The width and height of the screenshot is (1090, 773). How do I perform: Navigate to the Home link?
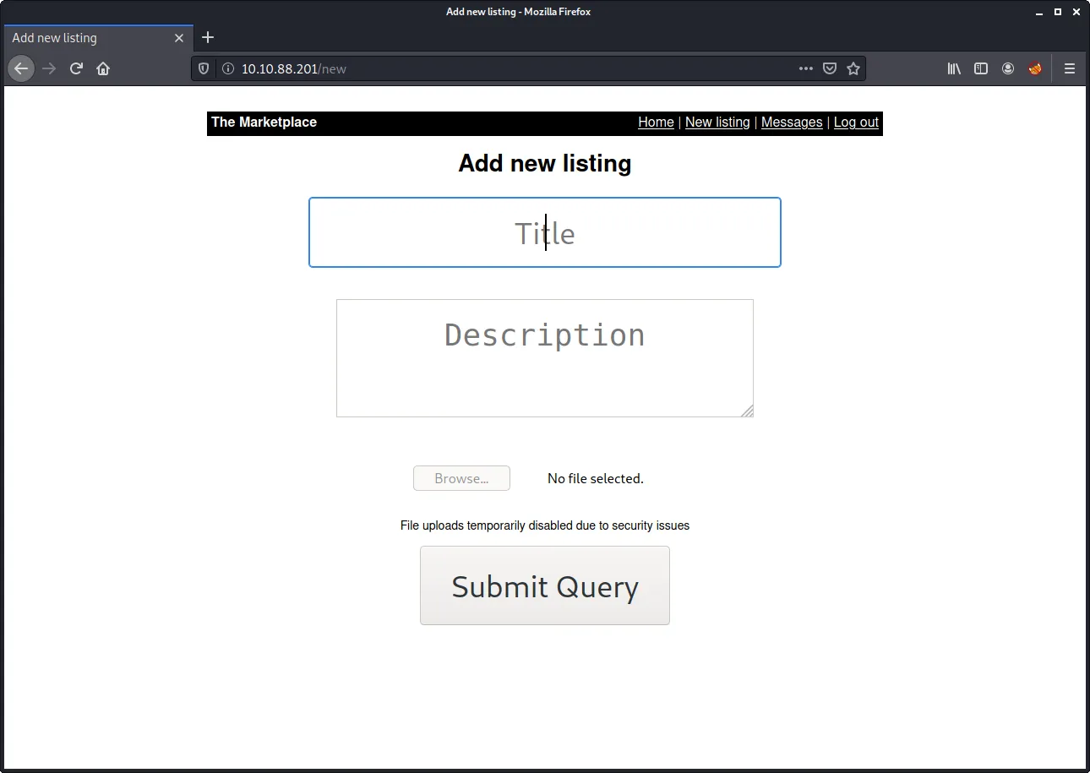pyautogui.click(x=656, y=122)
